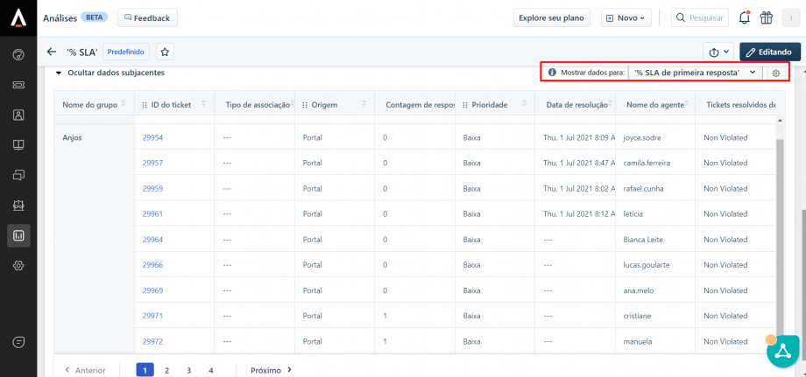The width and height of the screenshot is (806, 377).
Task: Open the chat icon at sidebar bottom
Action: (18, 341)
